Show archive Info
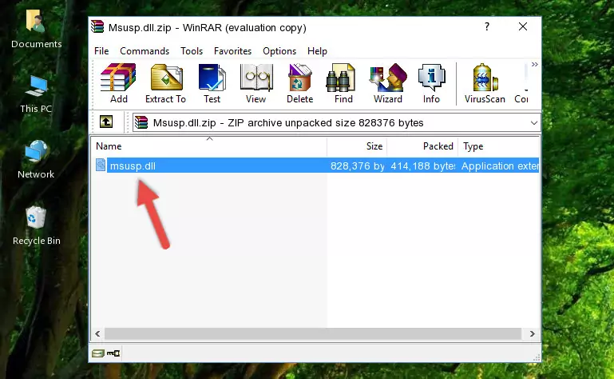The image size is (614, 379). pyautogui.click(x=431, y=84)
